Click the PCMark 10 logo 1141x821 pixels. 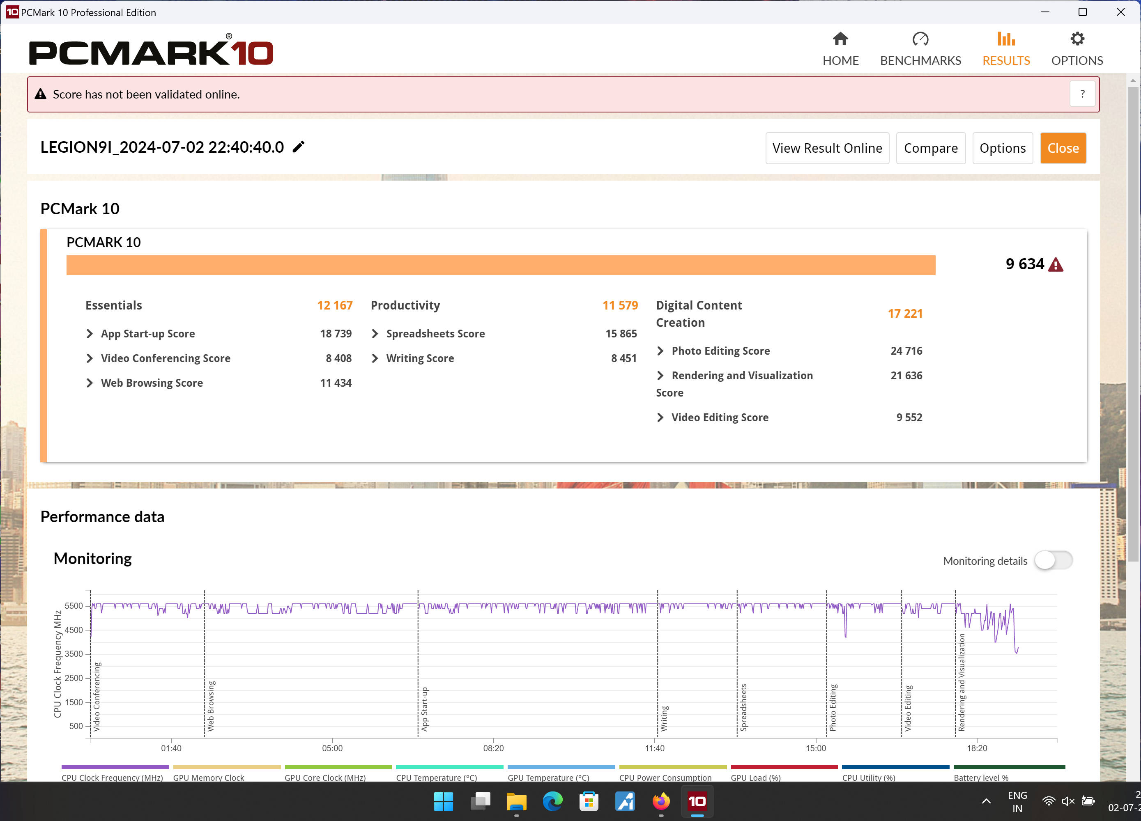coord(151,50)
